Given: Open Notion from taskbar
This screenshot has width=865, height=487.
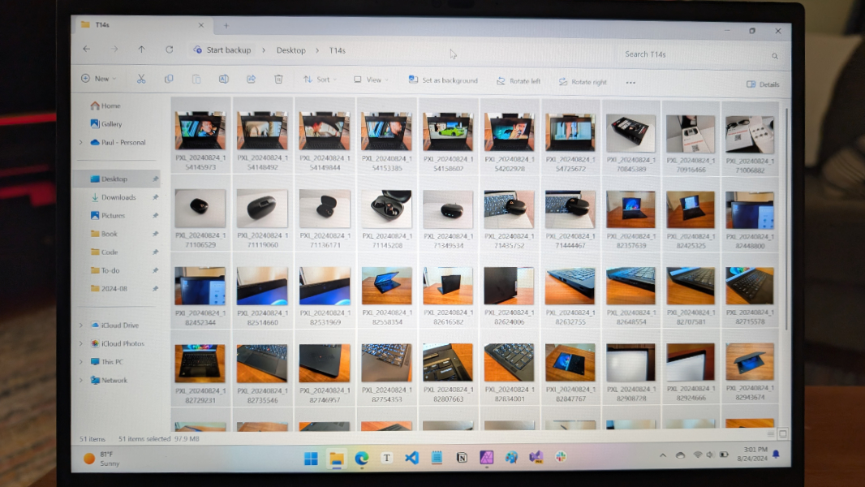Looking at the screenshot, I should [x=462, y=458].
